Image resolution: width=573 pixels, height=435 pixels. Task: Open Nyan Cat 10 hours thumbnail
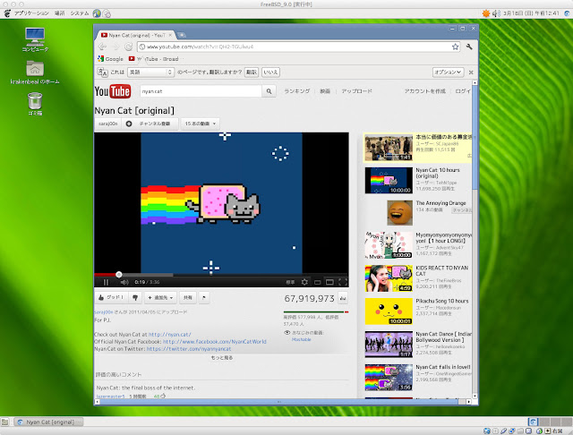tap(389, 181)
